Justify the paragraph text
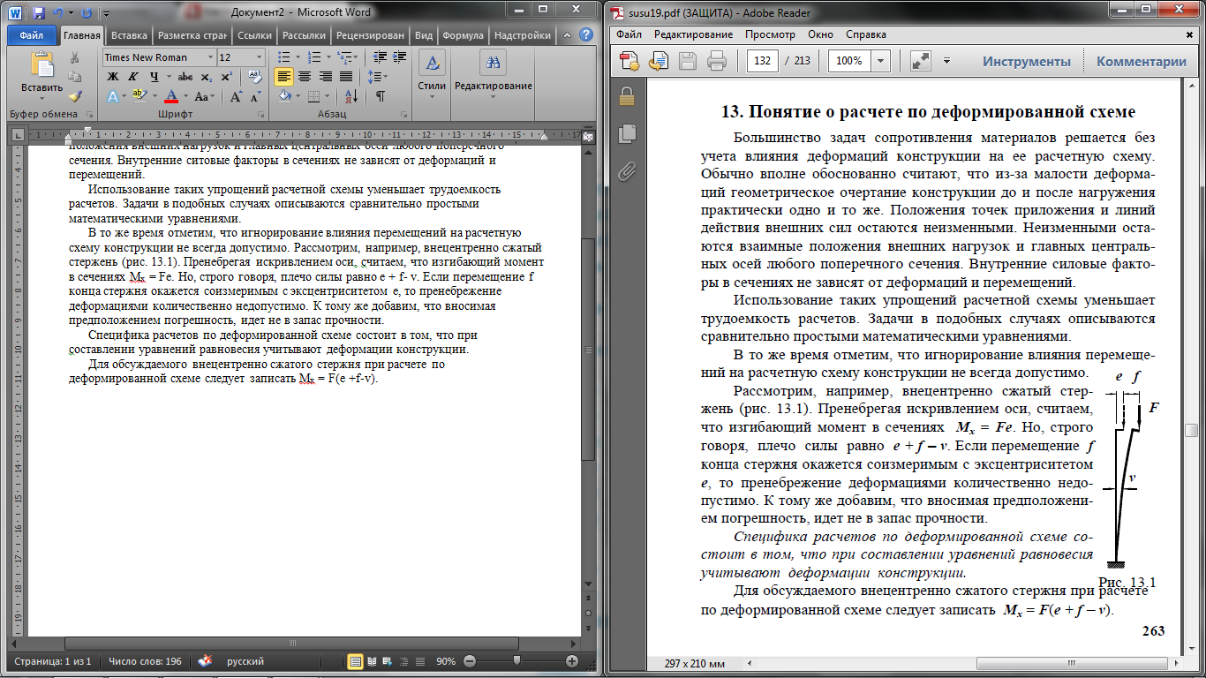Image resolution: width=1206 pixels, height=678 pixels. tap(346, 77)
